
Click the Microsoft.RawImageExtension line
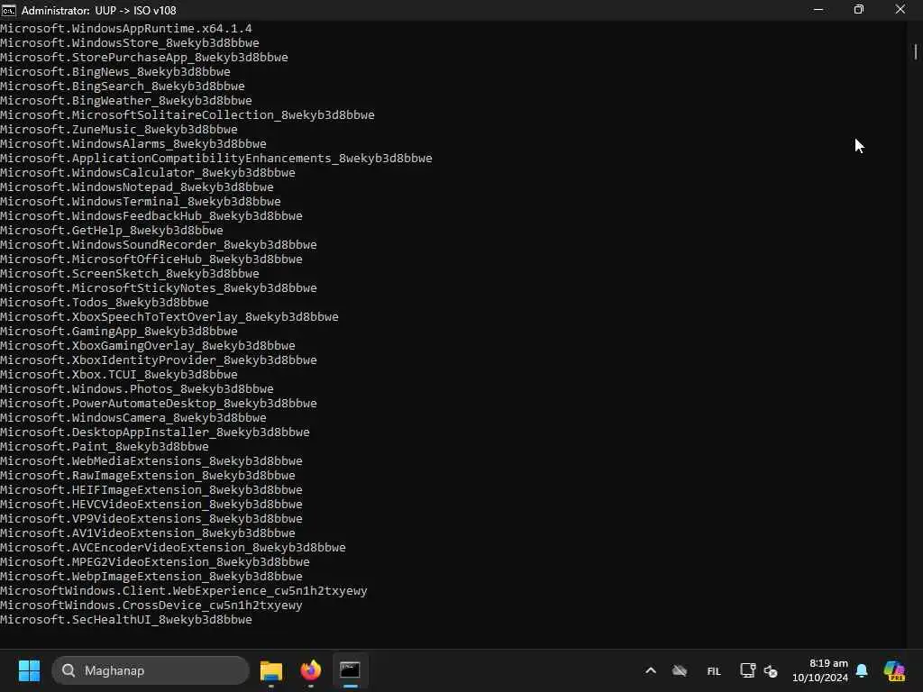click(148, 476)
